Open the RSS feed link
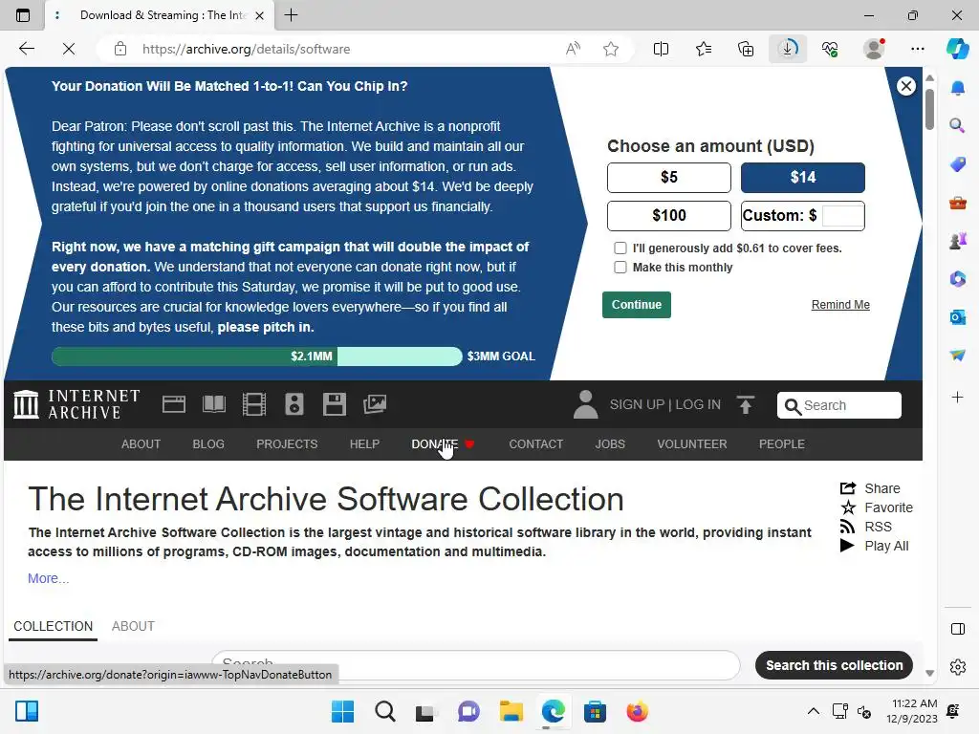The image size is (979, 734). (x=865, y=527)
